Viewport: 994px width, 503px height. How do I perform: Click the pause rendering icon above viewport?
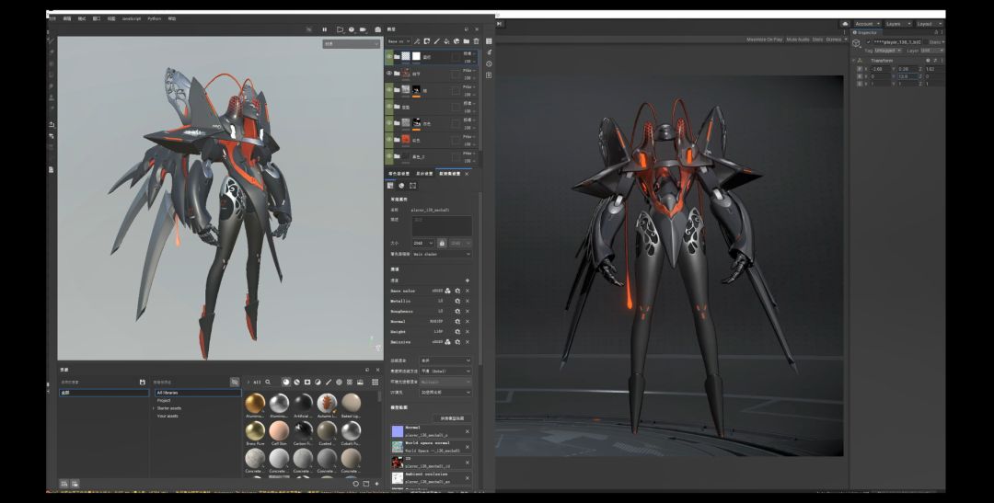pos(324,29)
